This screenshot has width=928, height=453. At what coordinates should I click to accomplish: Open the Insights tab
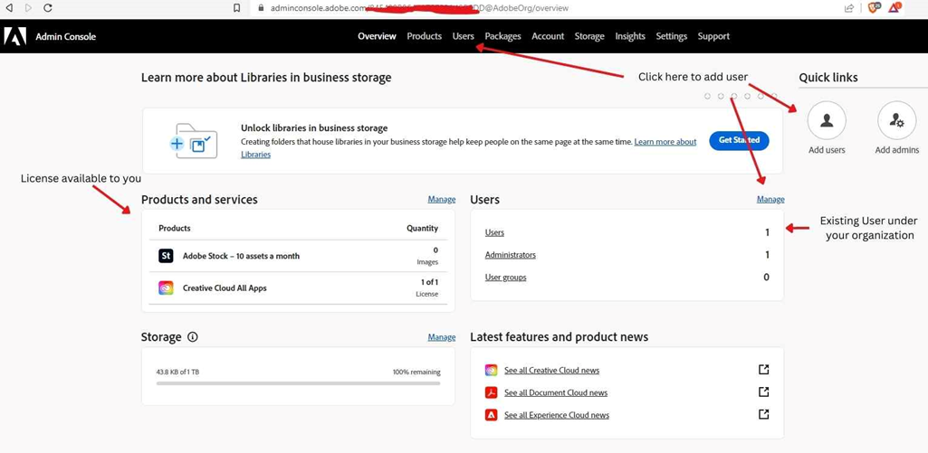[x=630, y=36]
